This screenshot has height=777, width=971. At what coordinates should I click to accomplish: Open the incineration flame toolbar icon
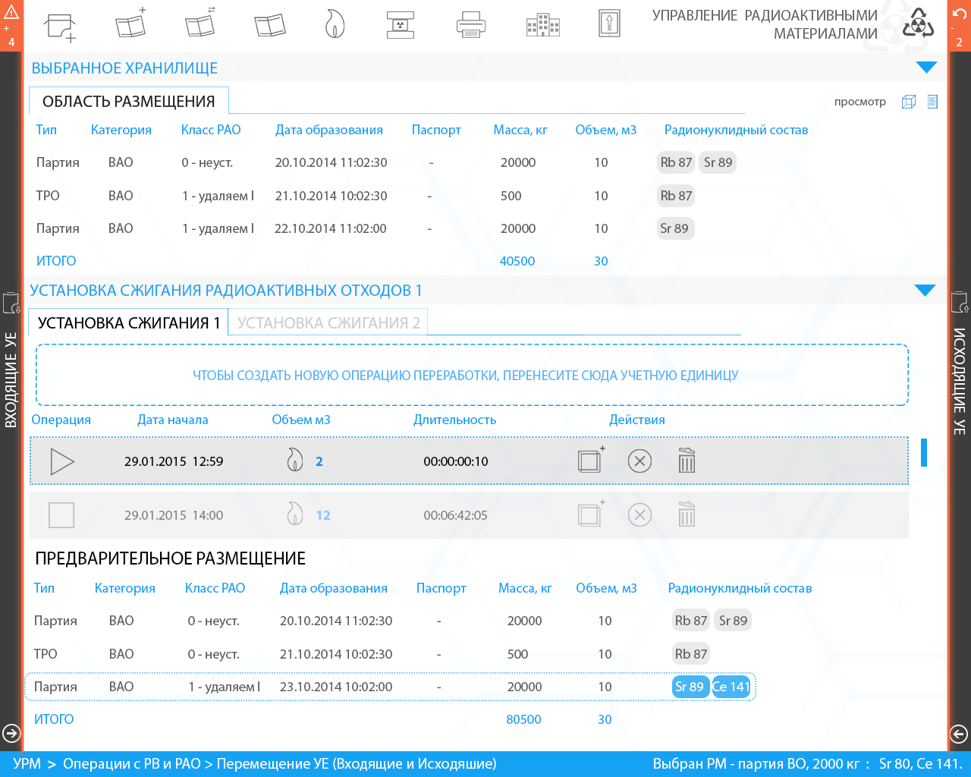click(335, 24)
